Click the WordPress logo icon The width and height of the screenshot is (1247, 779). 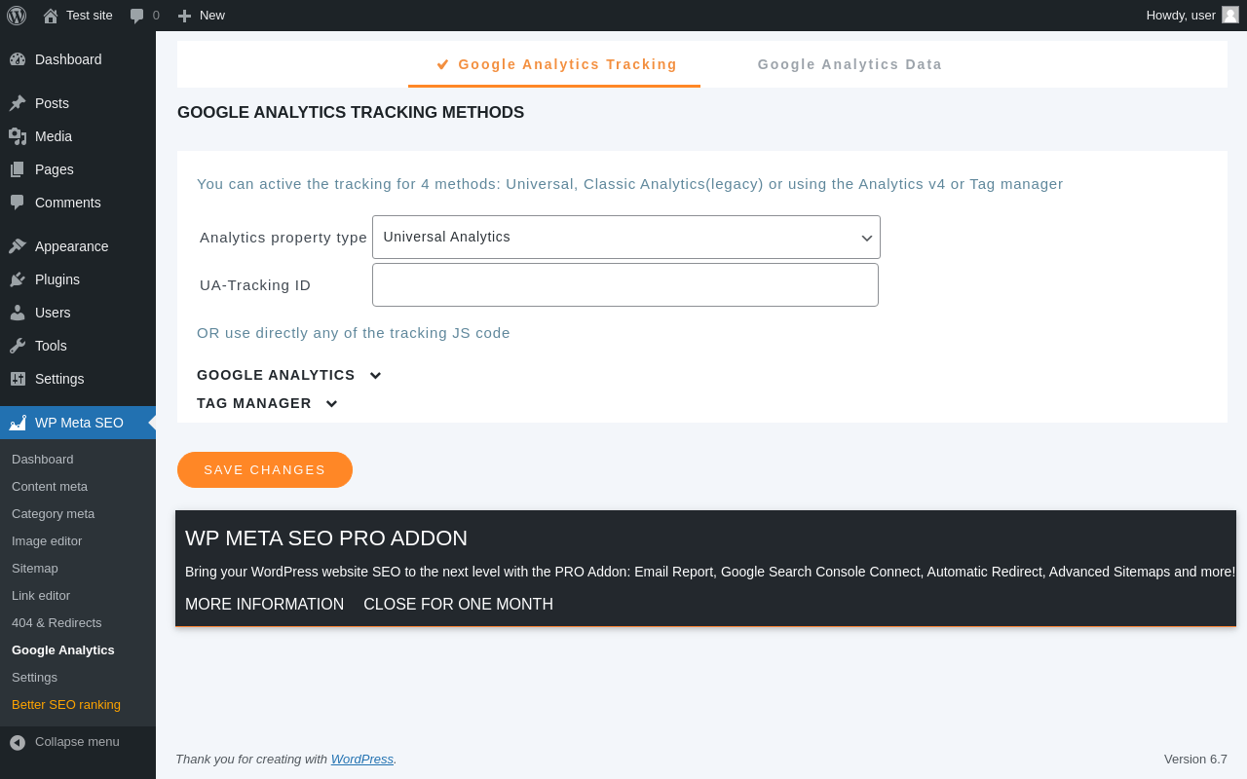pos(17,16)
